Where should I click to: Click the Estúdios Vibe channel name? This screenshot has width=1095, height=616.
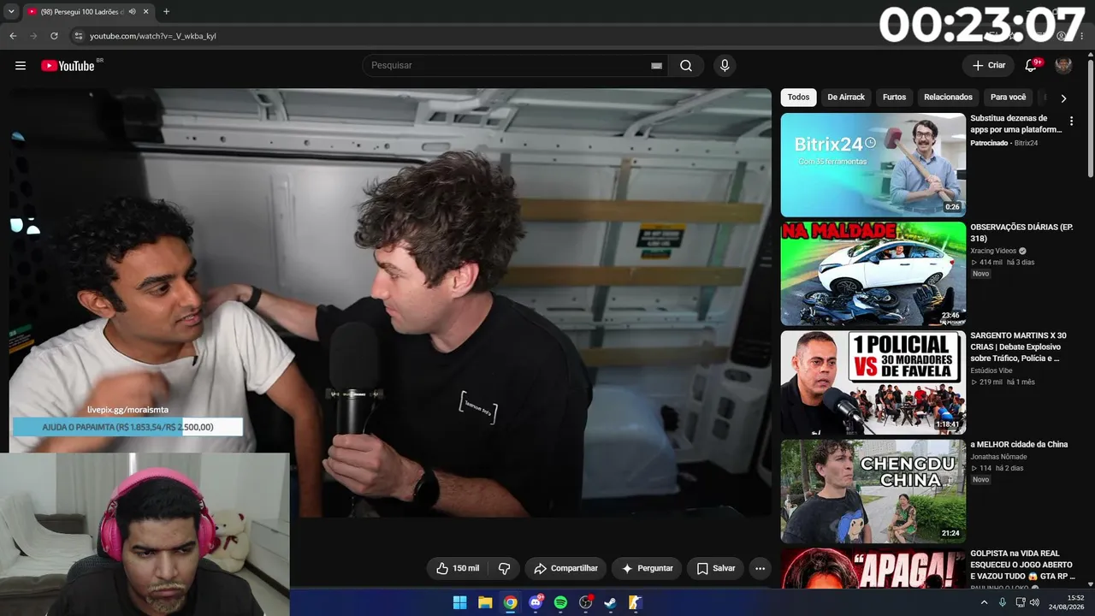[991, 370]
